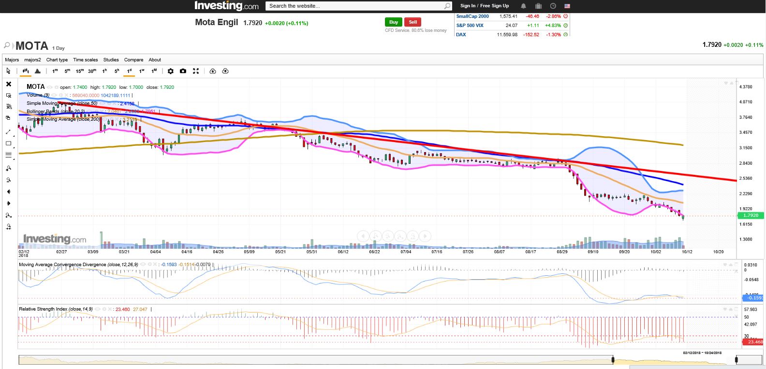Go to Investing.com home via logo

click(226, 6)
